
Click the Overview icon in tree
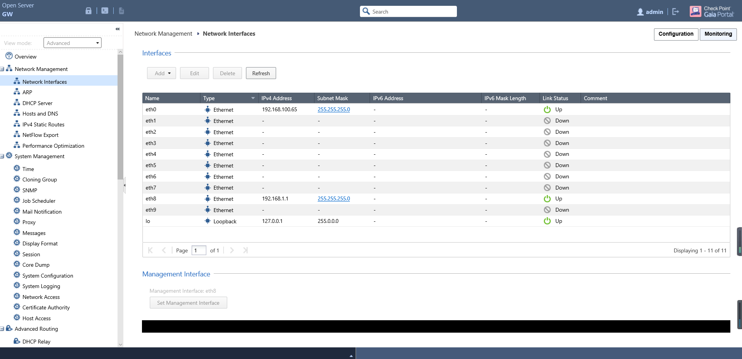(x=9, y=56)
